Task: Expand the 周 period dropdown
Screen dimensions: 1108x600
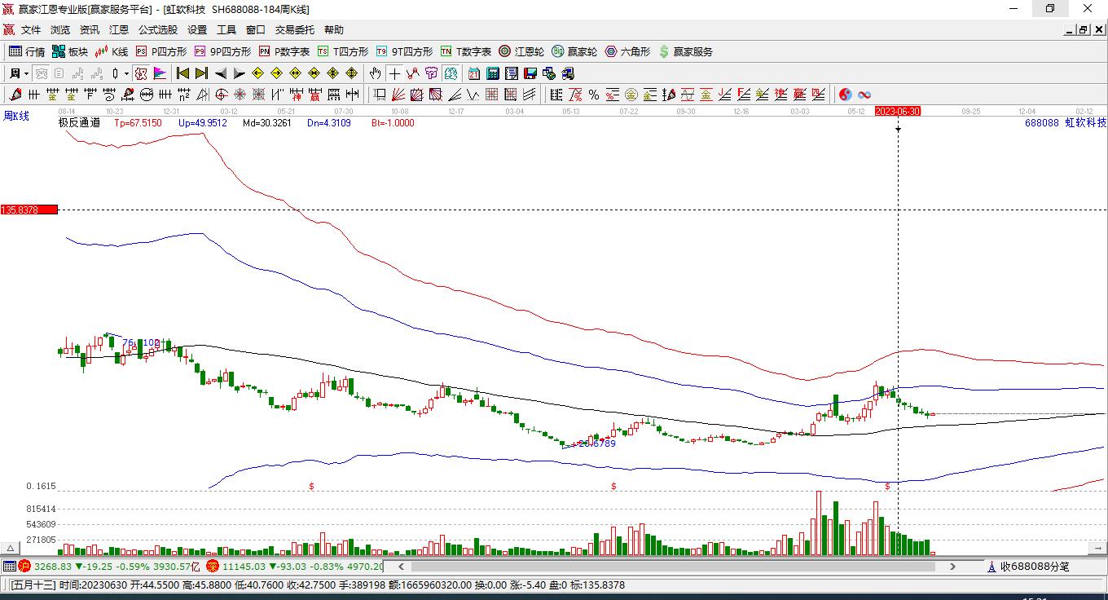Action: point(19,73)
